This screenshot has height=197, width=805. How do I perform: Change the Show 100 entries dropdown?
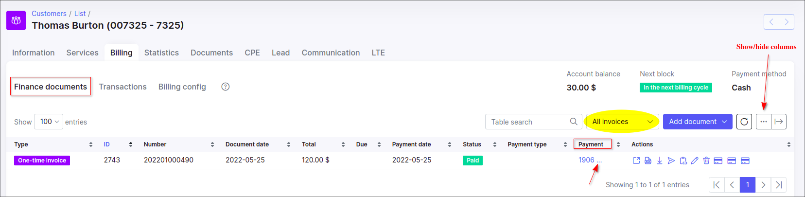click(x=49, y=122)
